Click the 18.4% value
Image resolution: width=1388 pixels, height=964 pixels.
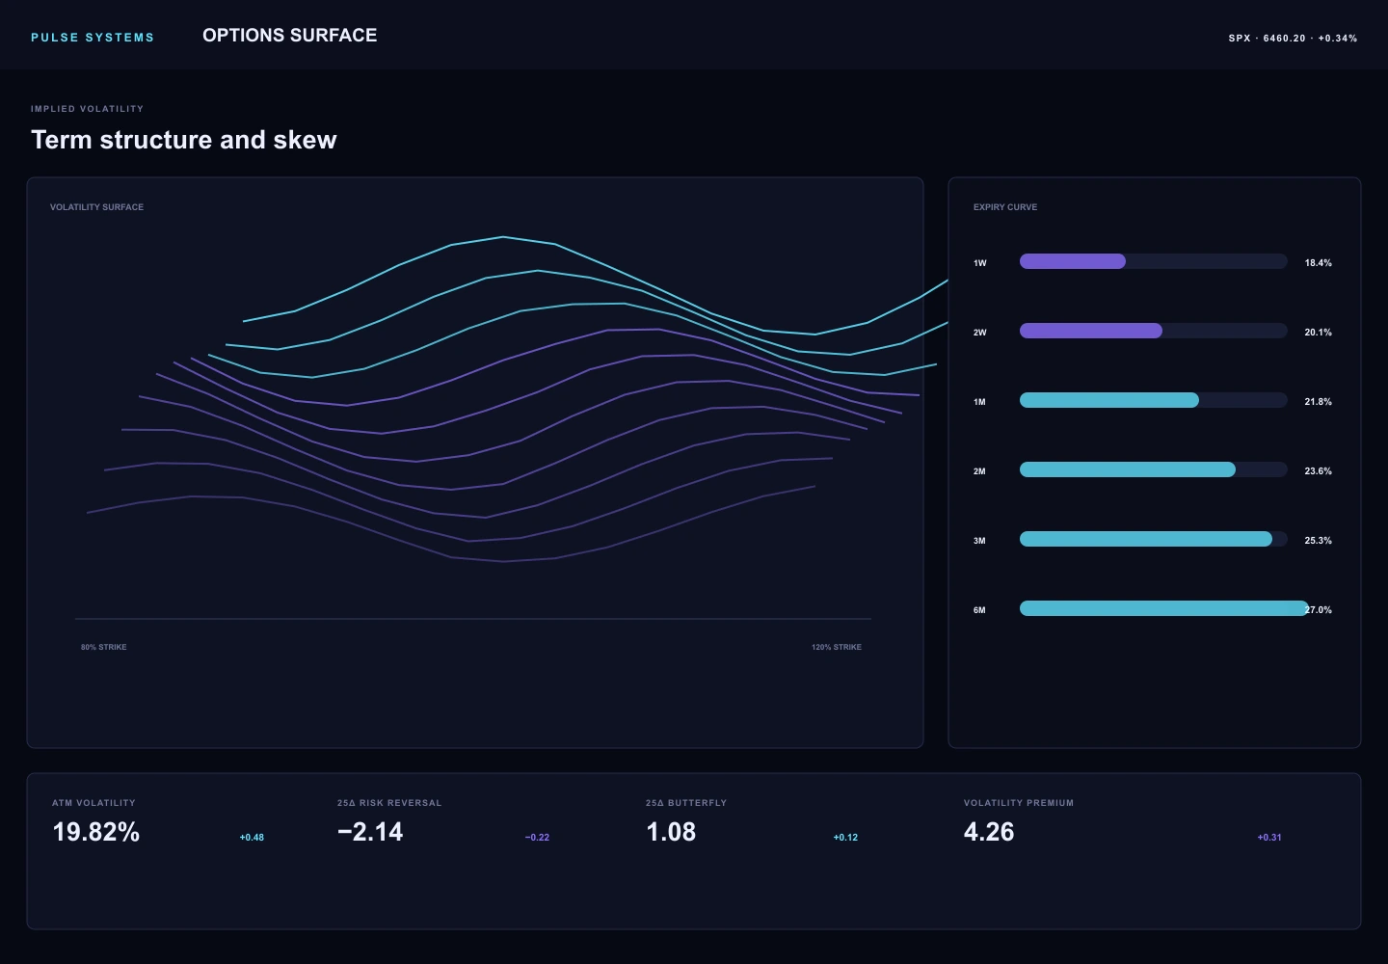1319,263
